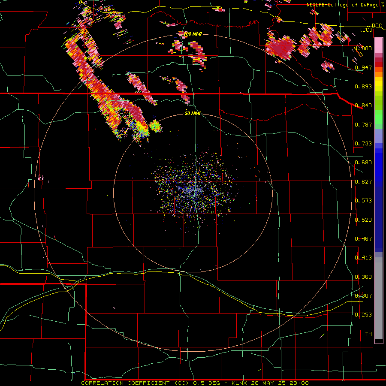Click the 50 NMI range ring label
This screenshot has height=386, width=386.
[x=193, y=113]
